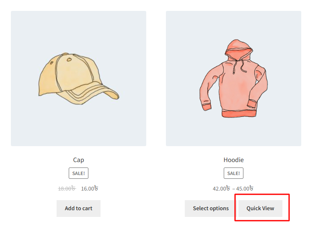The image size is (331, 237).
Task: Click the 42.00 minimum Hoodie price
Action: (221, 188)
